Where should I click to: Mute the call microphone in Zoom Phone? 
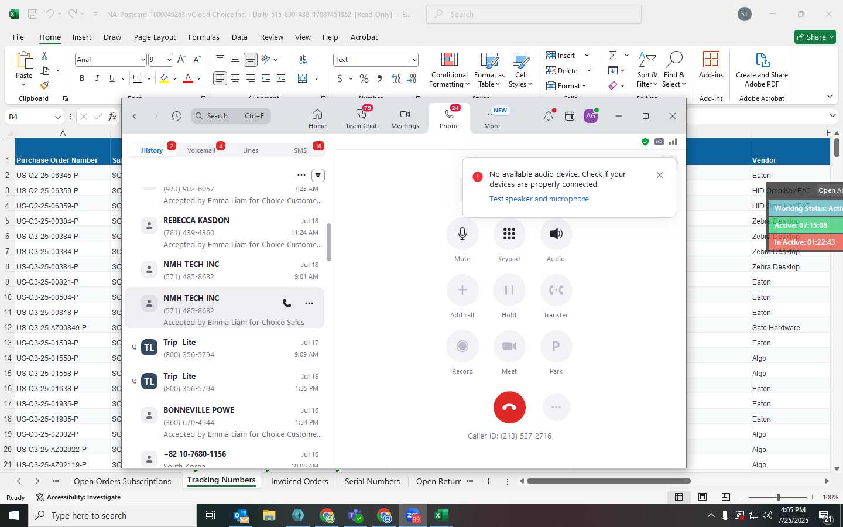pos(462,234)
